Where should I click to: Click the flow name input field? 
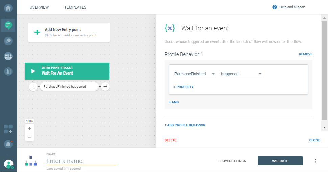(81, 161)
